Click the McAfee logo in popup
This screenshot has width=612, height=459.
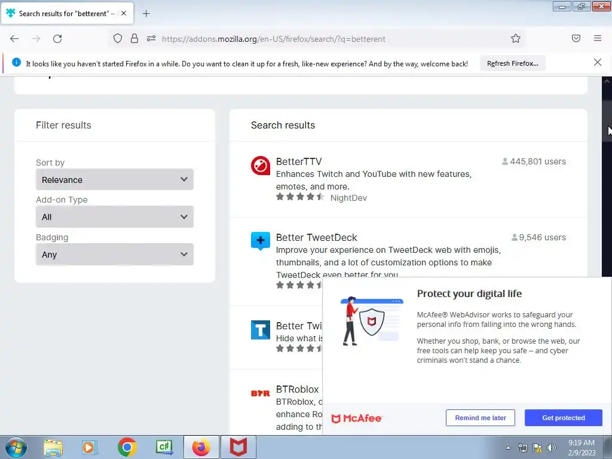pyautogui.click(x=357, y=418)
